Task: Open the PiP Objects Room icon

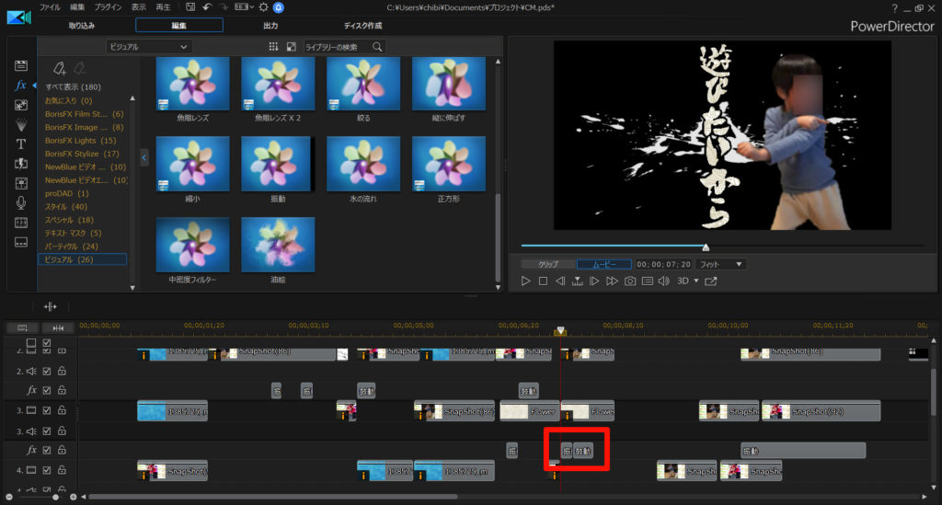Action: click(x=21, y=105)
